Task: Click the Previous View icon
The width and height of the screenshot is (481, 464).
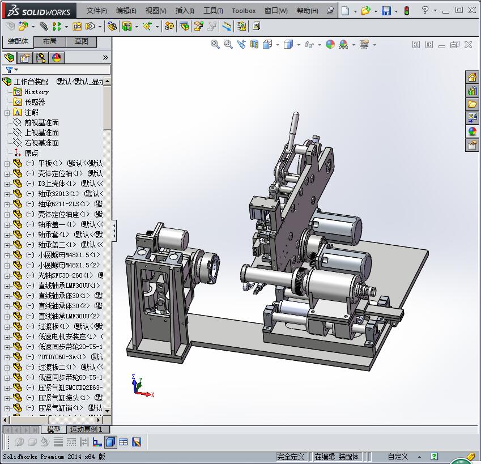Action: click(x=241, y=44)
